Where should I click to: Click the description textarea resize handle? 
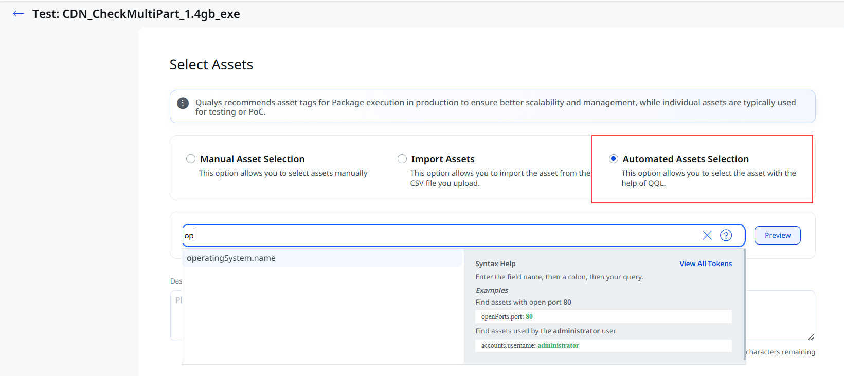[x=811, y=337]
